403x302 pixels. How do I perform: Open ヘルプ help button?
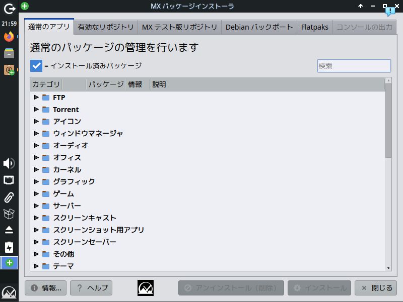(91, 288)
